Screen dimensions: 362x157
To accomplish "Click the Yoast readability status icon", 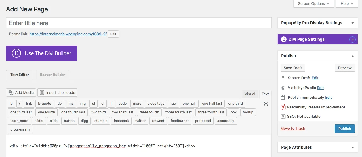I will coord(283,107).
